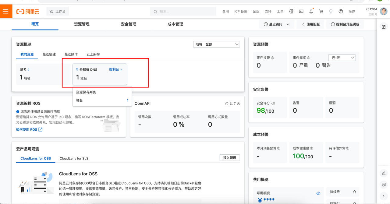The width and height of the screenshot is (390, 204).
Task: Click the 调用成功率 0 % value
Action: click(179, 124)
